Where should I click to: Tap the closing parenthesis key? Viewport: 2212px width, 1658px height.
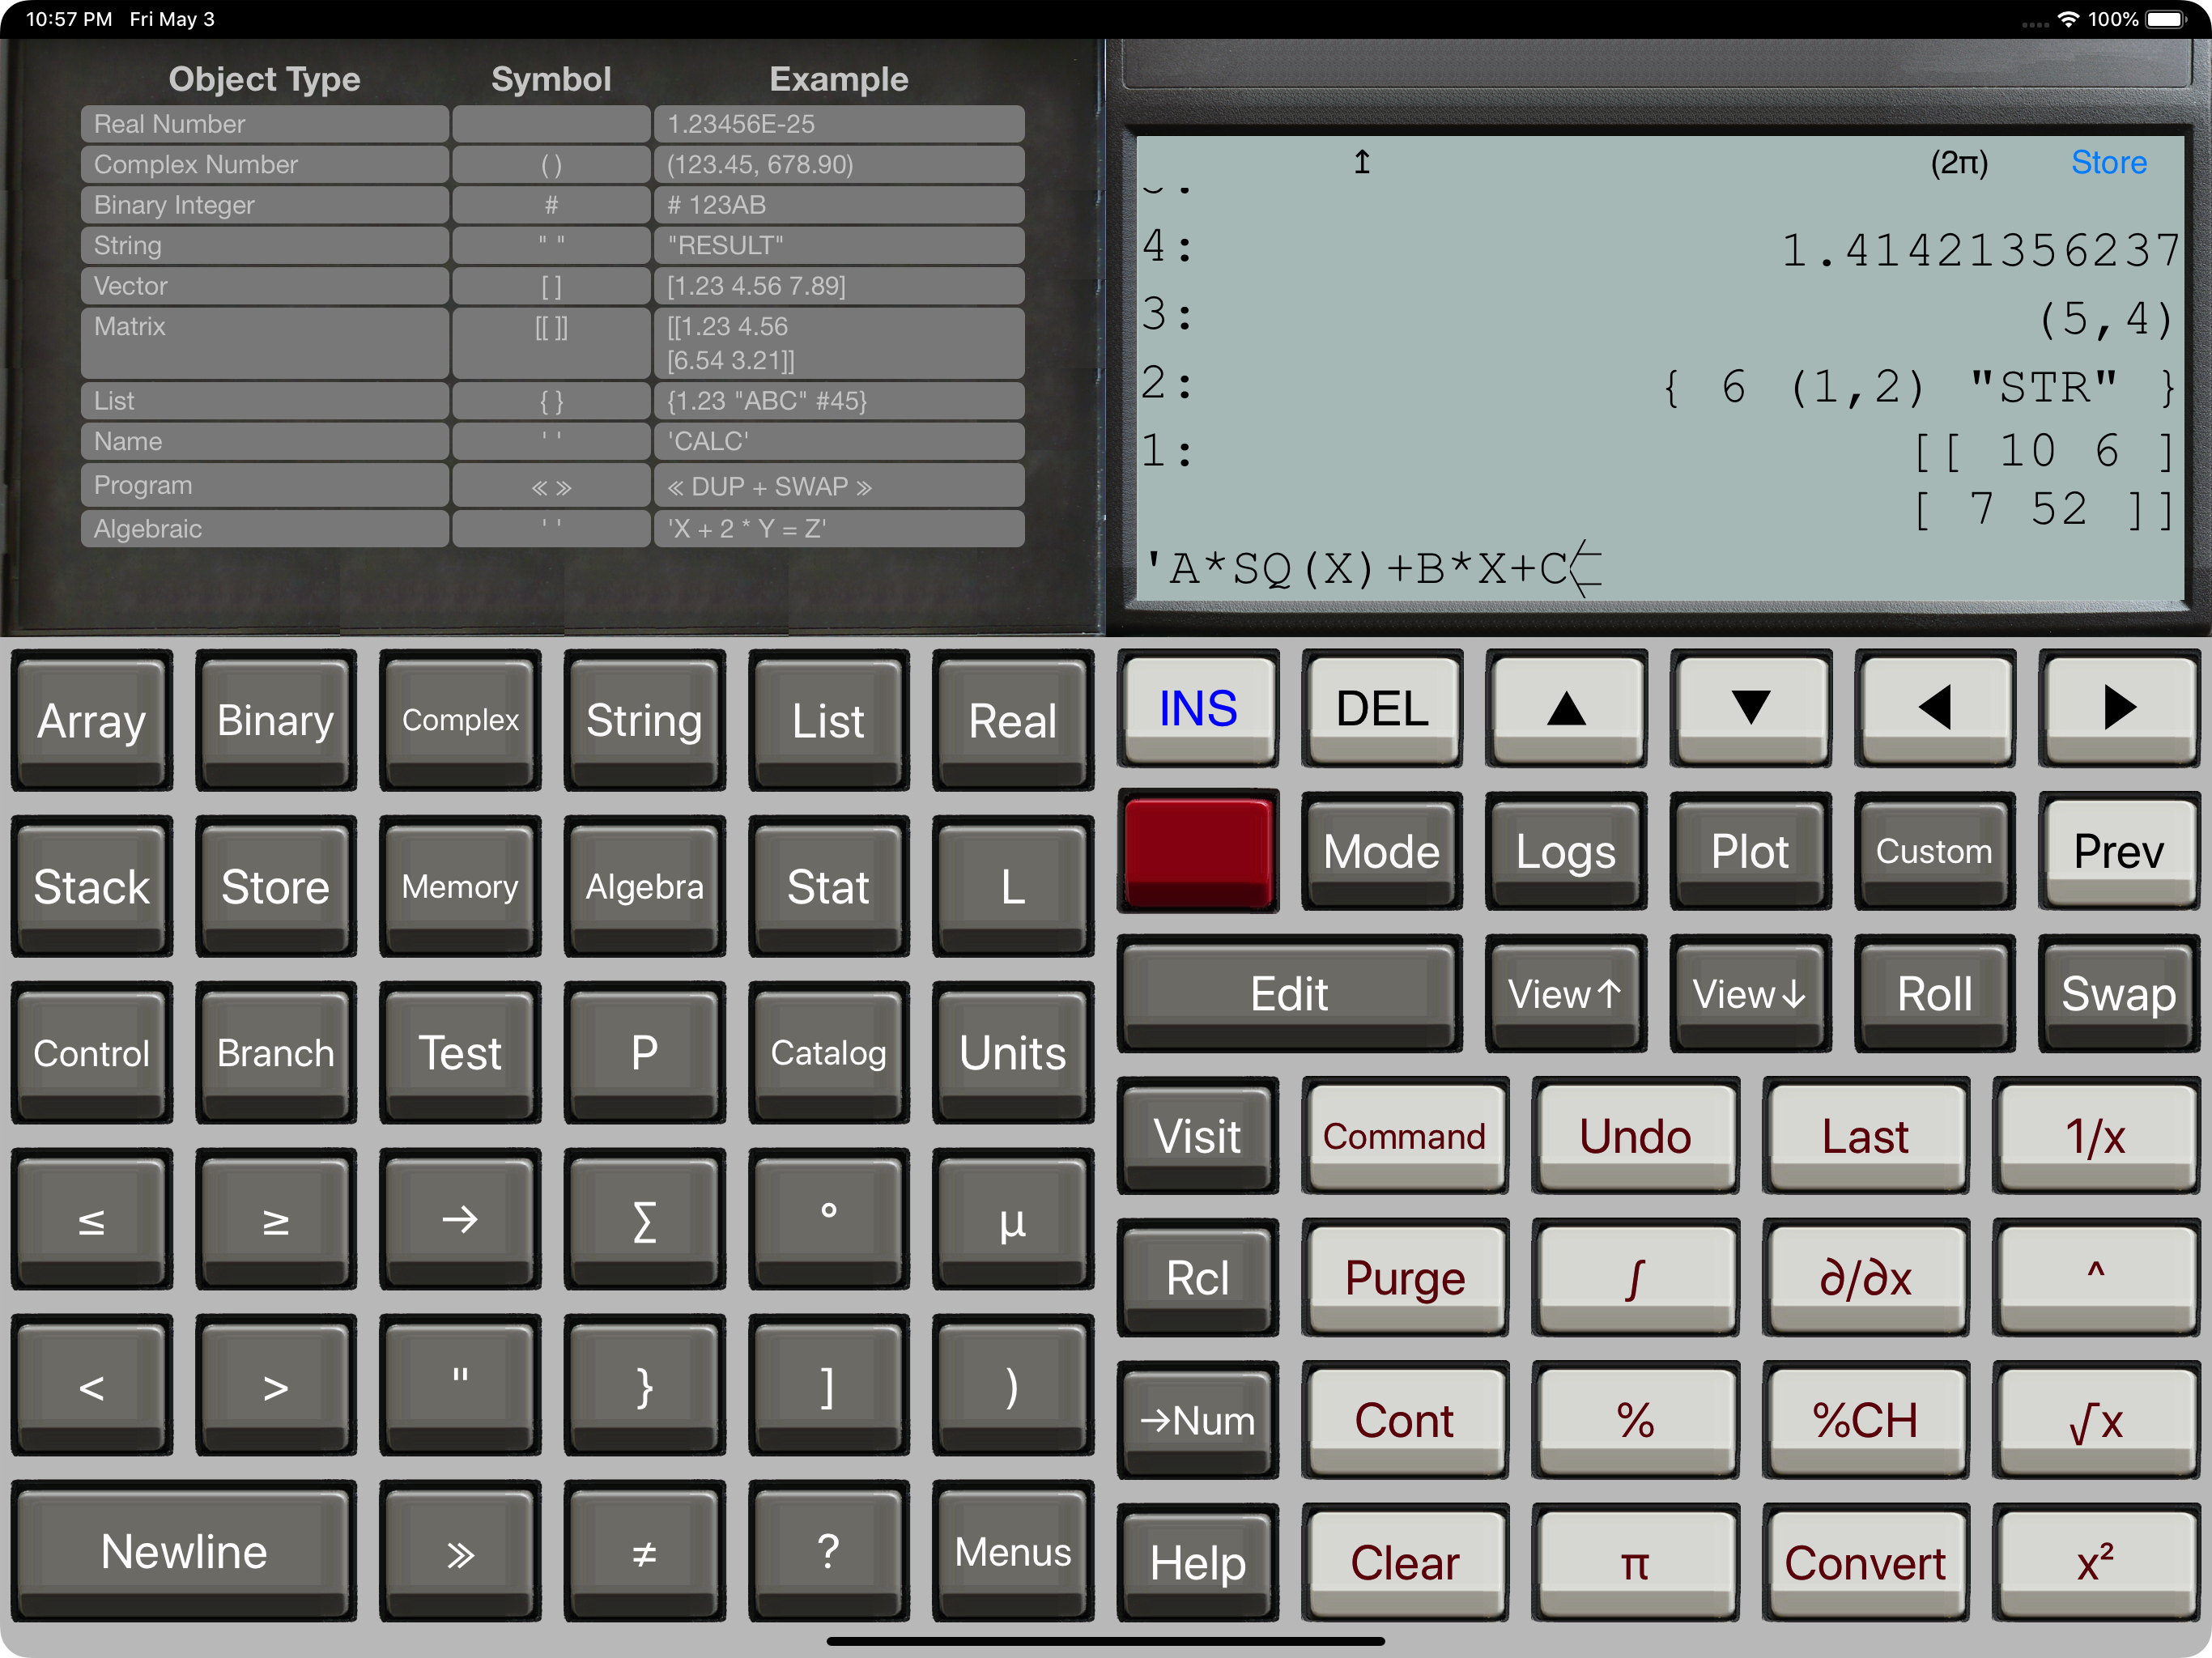pos(1013,1386)
